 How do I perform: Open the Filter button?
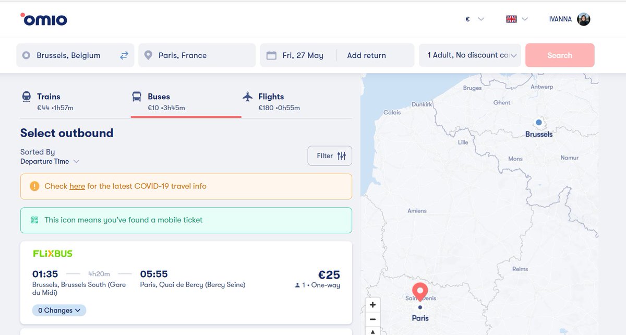[x=330, y=155]
